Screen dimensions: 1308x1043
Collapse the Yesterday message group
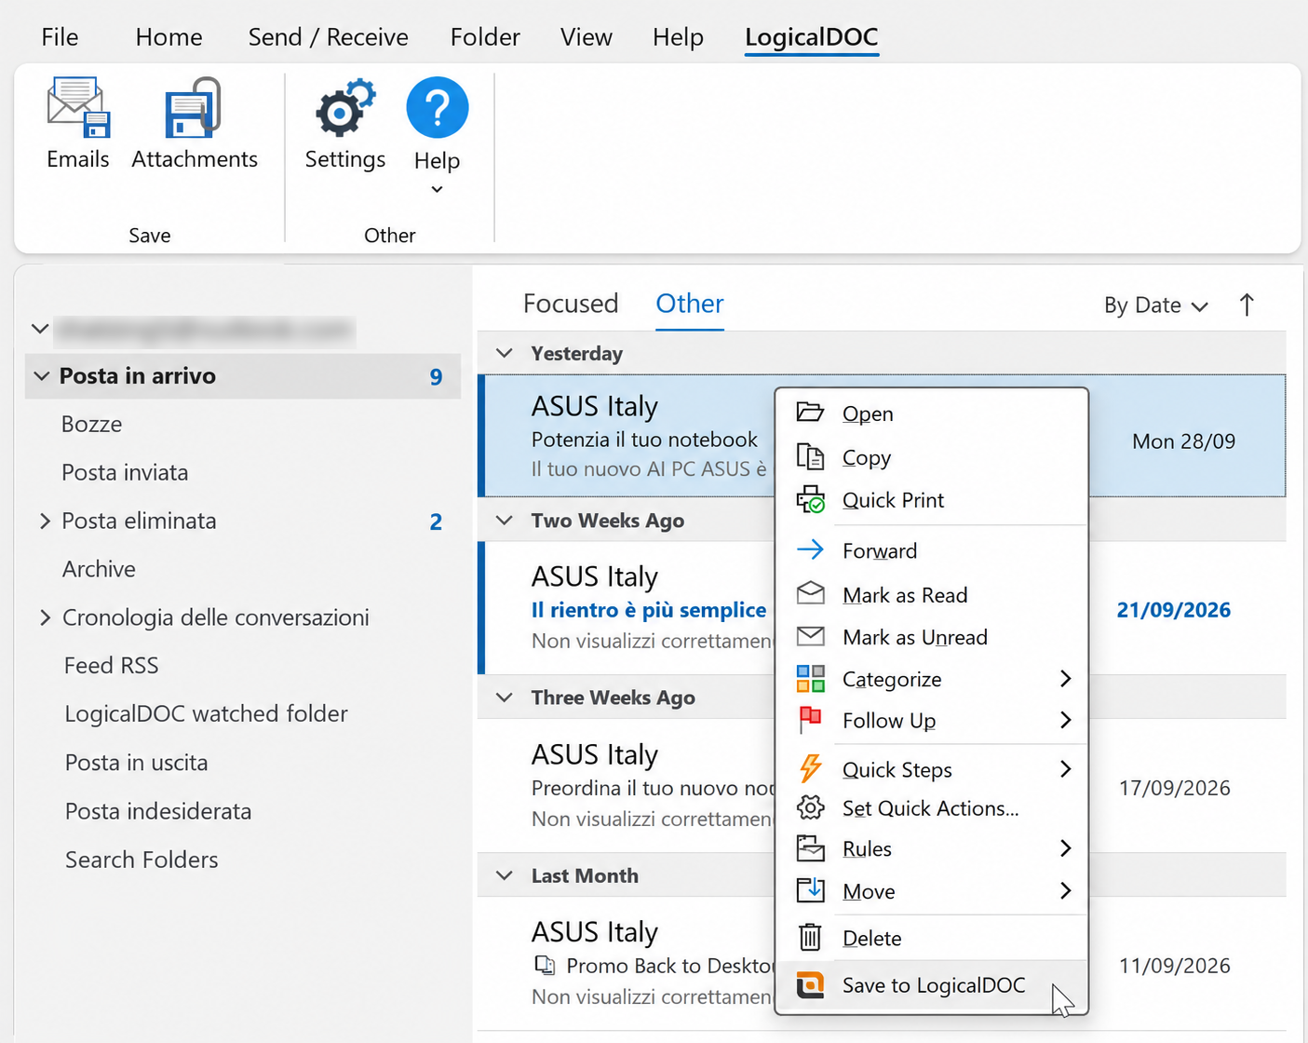coord(505,353)
